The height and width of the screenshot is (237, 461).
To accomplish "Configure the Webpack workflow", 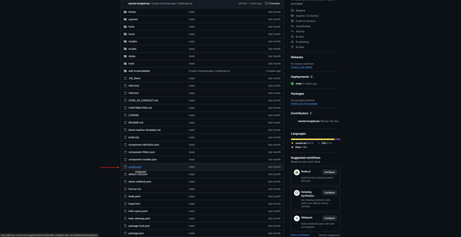I will [x=329, y=218].
